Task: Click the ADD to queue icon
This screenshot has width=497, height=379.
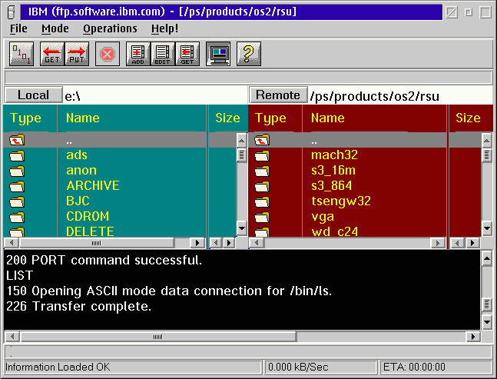Action: click(138, 54)
